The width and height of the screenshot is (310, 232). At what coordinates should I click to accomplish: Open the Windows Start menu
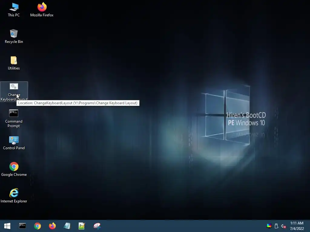(x=7, y=226)
